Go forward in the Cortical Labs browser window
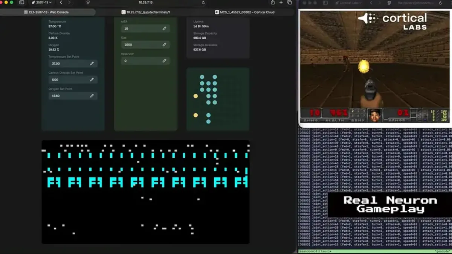 (379, 3)
